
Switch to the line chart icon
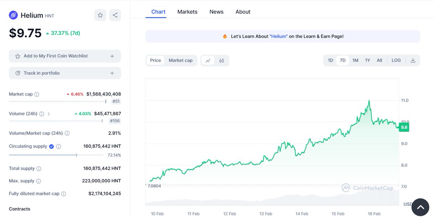(x=208, y=60)
